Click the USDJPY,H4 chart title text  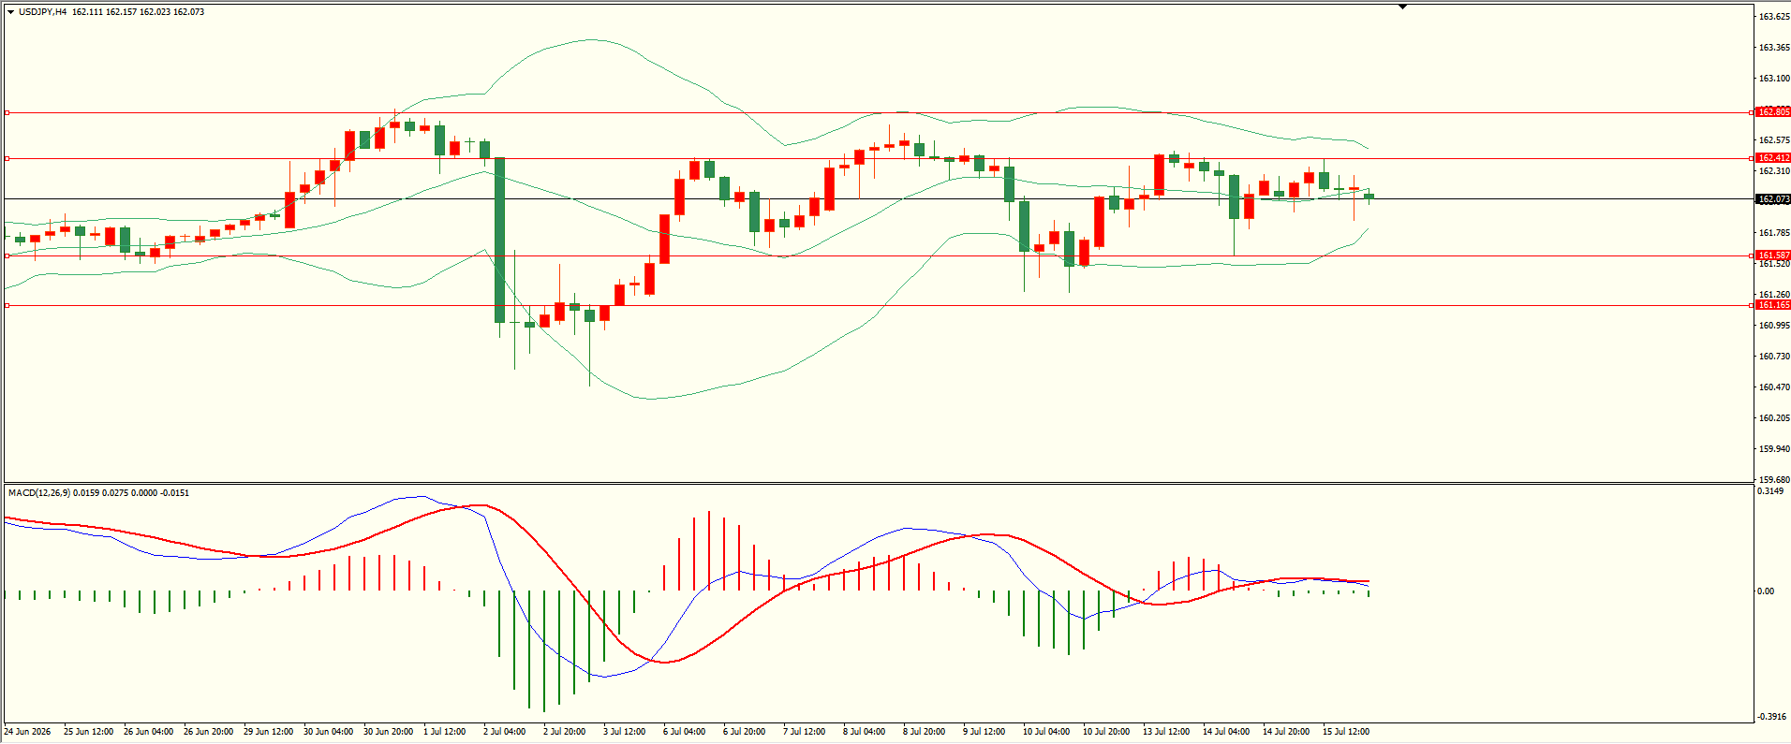click(42, 12)
